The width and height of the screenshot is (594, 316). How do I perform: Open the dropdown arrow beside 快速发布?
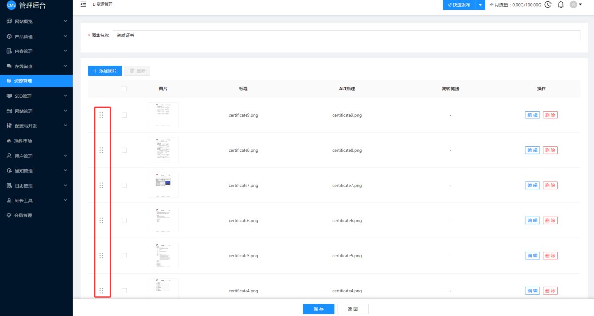click(x=480, y=5)
